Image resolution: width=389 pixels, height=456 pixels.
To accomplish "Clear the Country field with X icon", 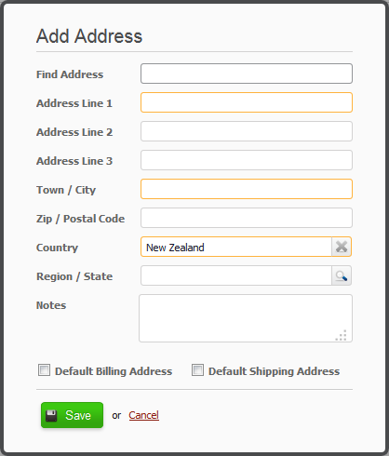I will click(342, 247).
